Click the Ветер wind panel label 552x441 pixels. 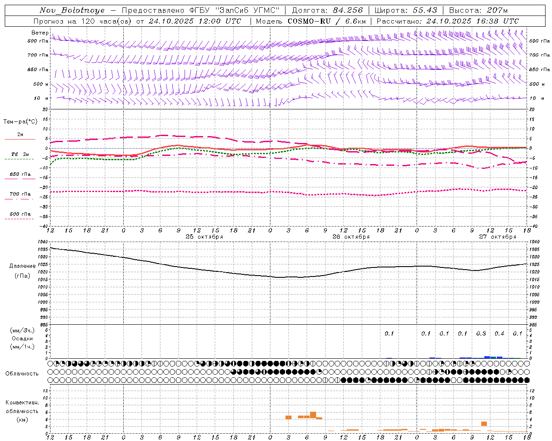(40, 33)
